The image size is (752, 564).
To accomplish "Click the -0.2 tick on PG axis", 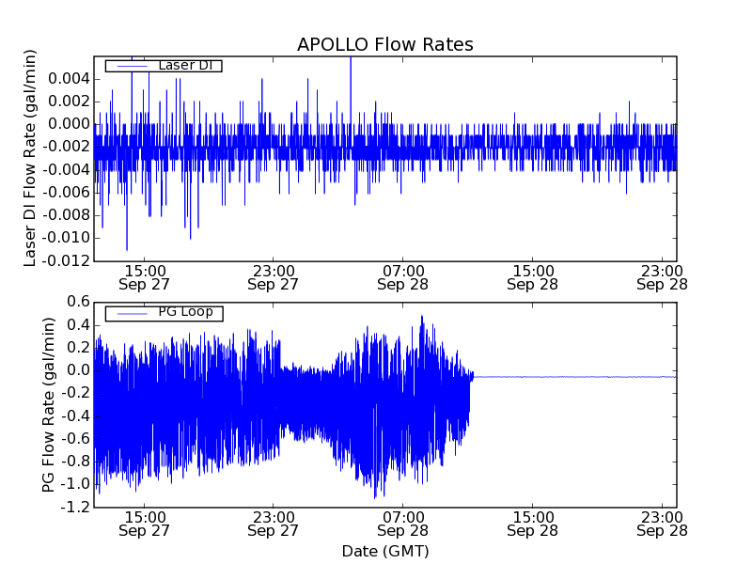I will point(76,393).
